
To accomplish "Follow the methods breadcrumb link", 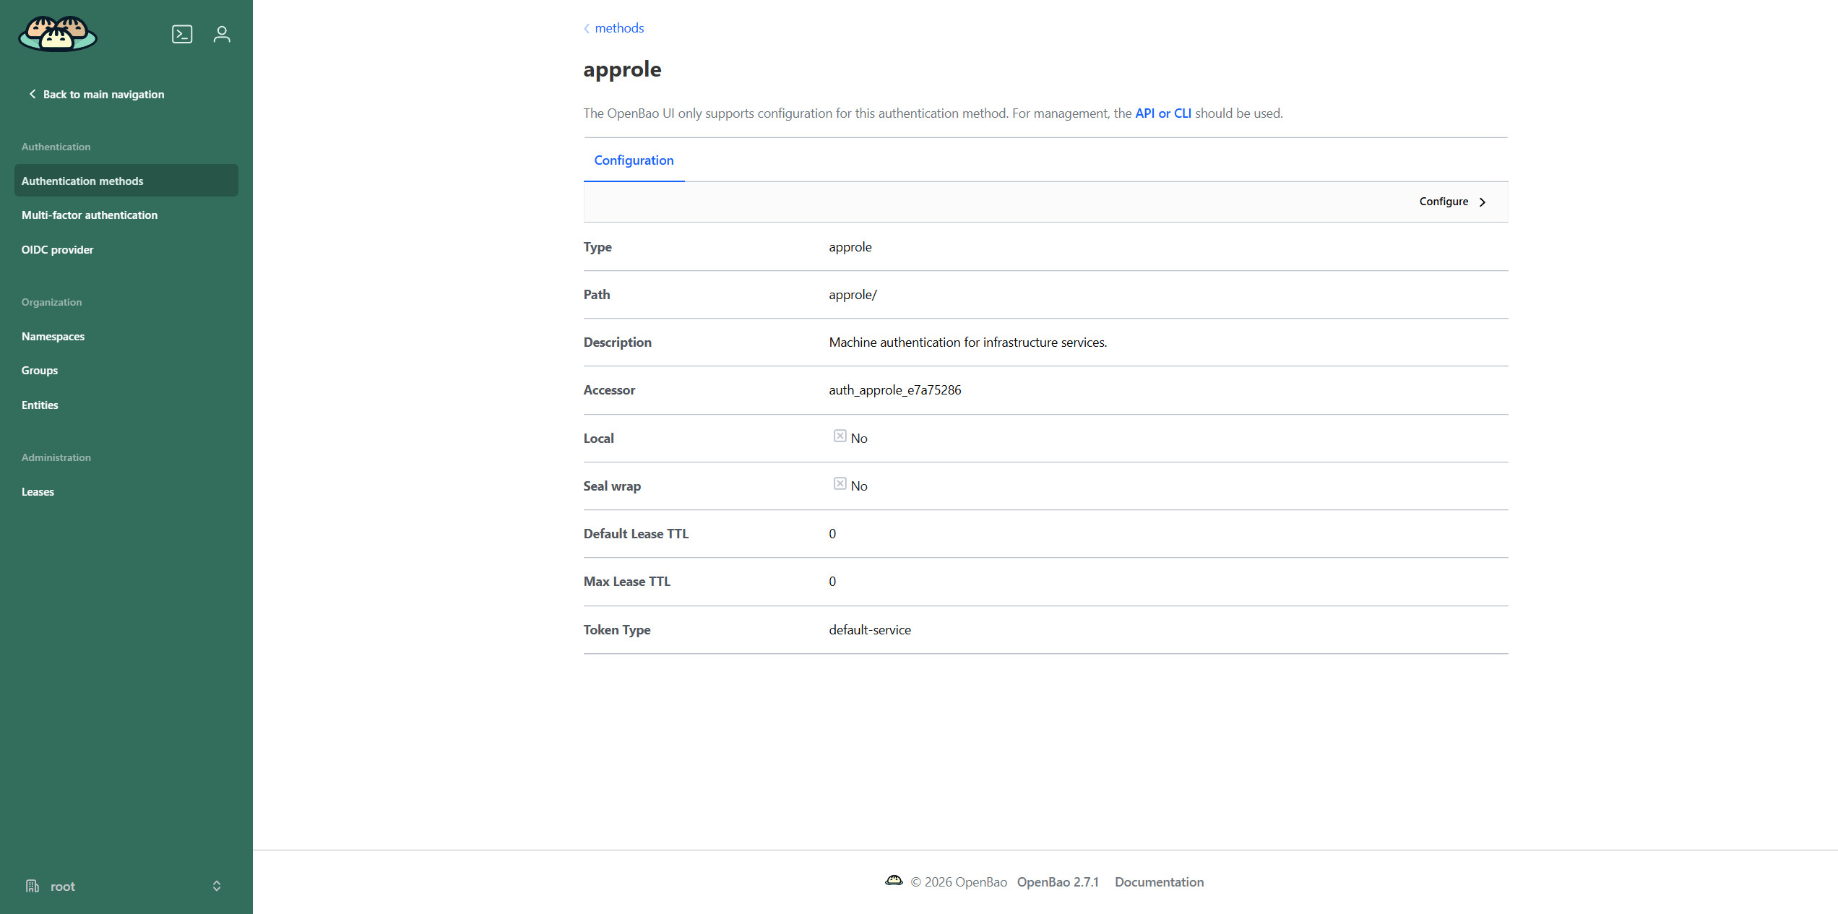I will point(619,28).
